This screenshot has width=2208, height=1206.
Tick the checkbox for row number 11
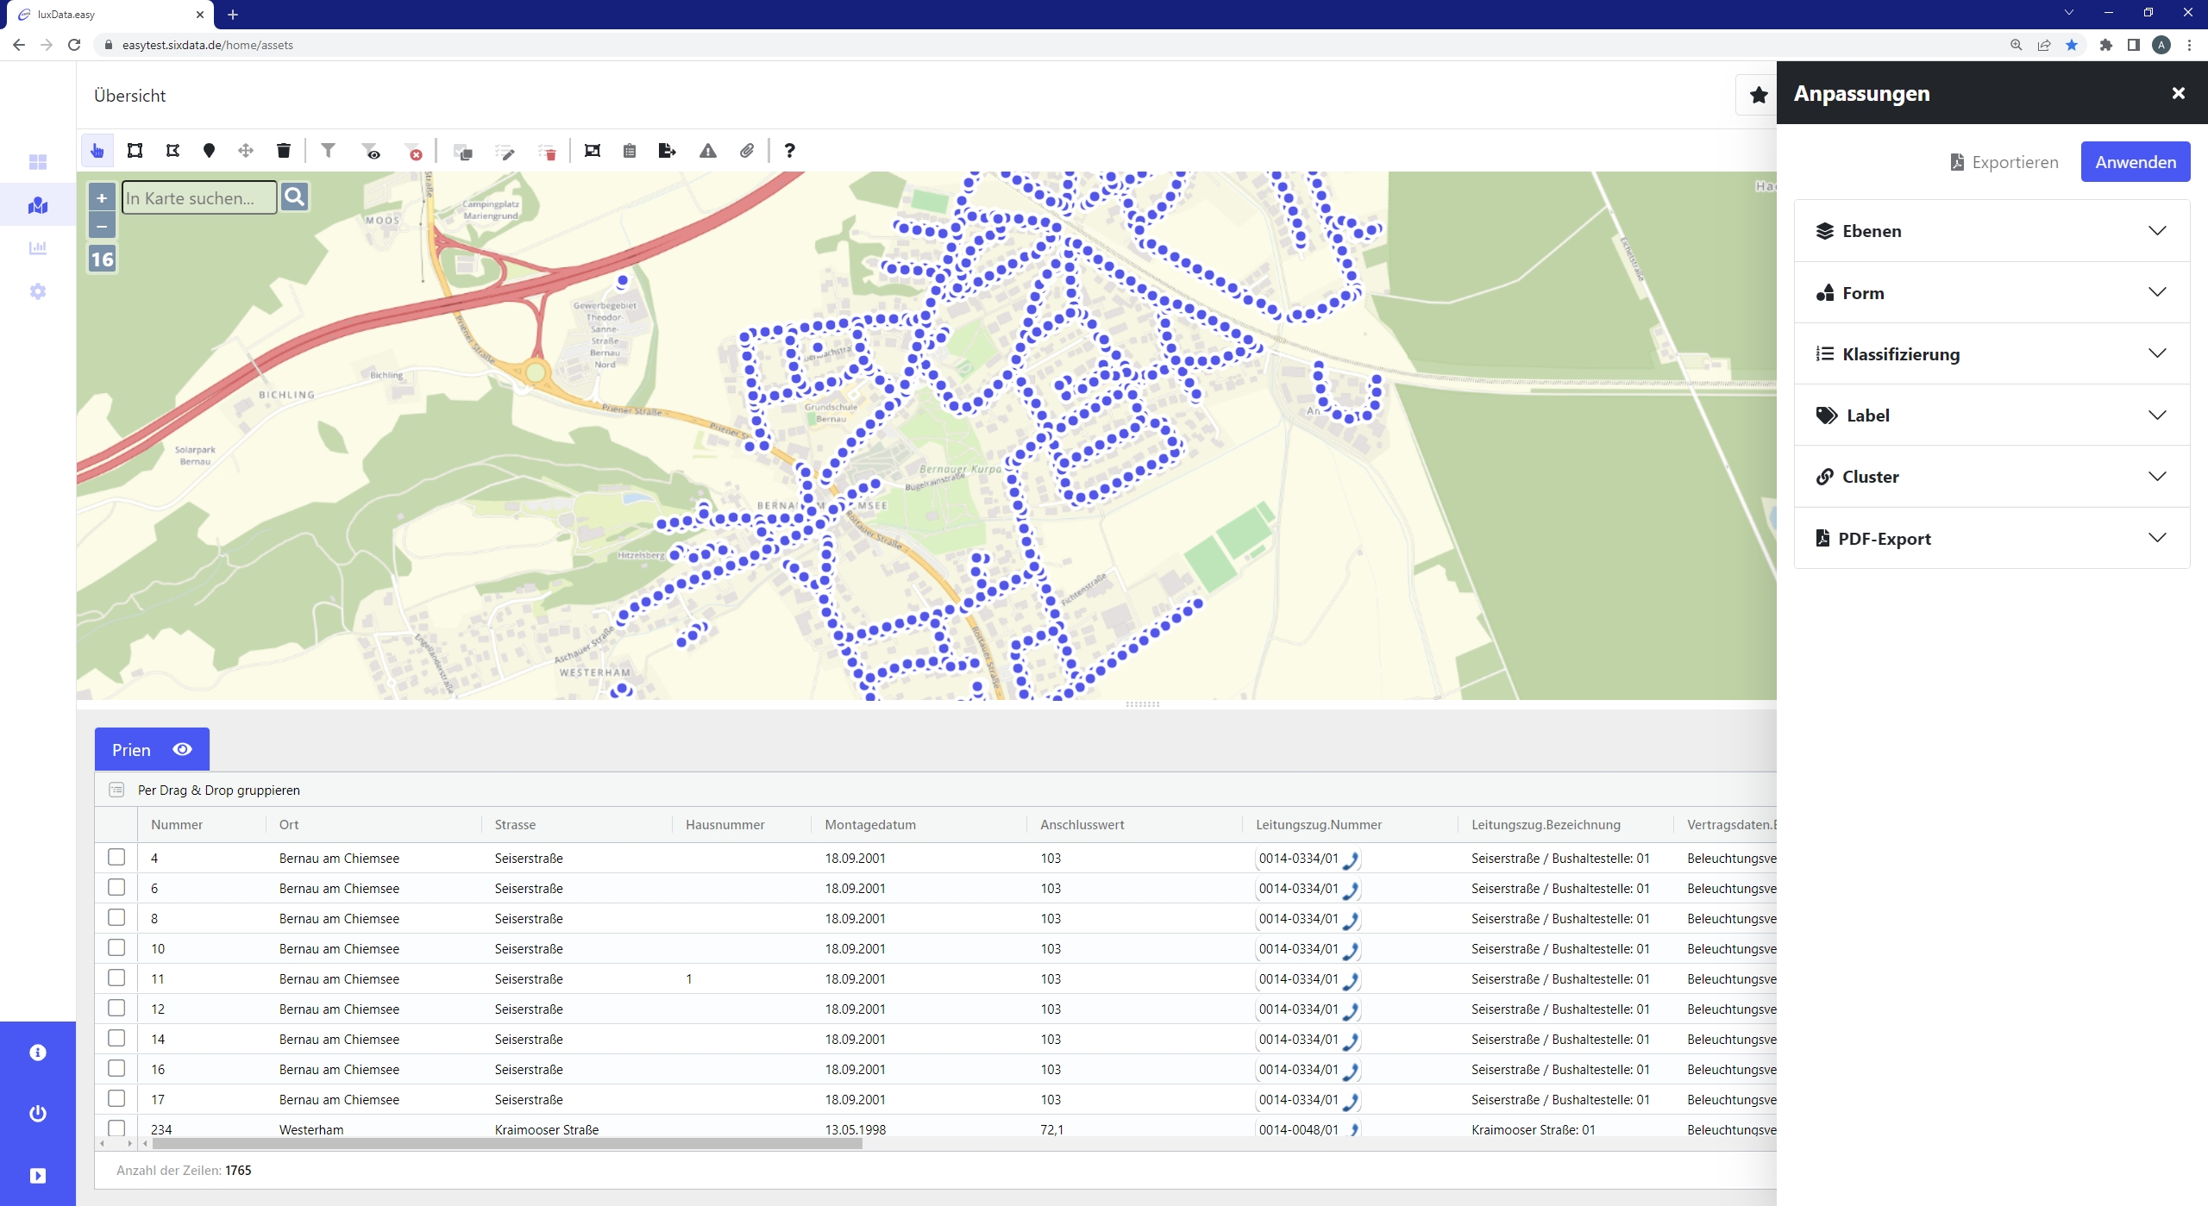(x=116, y=978)
